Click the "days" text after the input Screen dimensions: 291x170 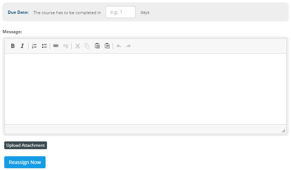(145, 12)
